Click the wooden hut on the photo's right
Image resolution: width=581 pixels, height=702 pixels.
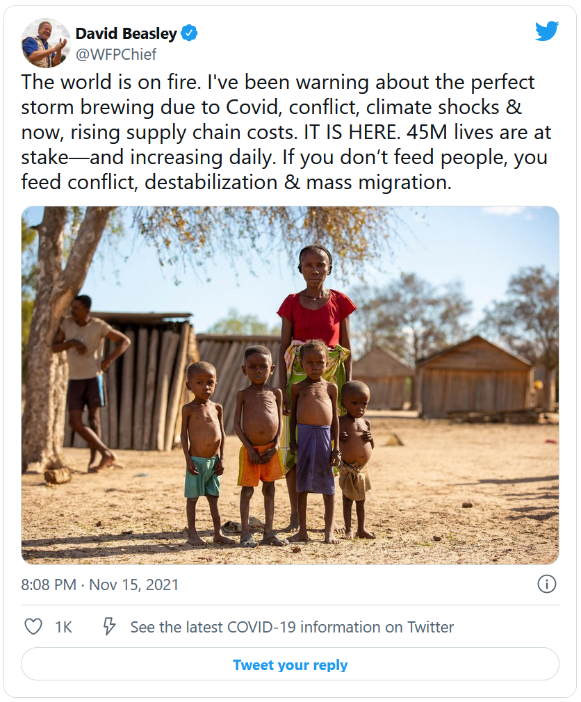coord(475,375)
